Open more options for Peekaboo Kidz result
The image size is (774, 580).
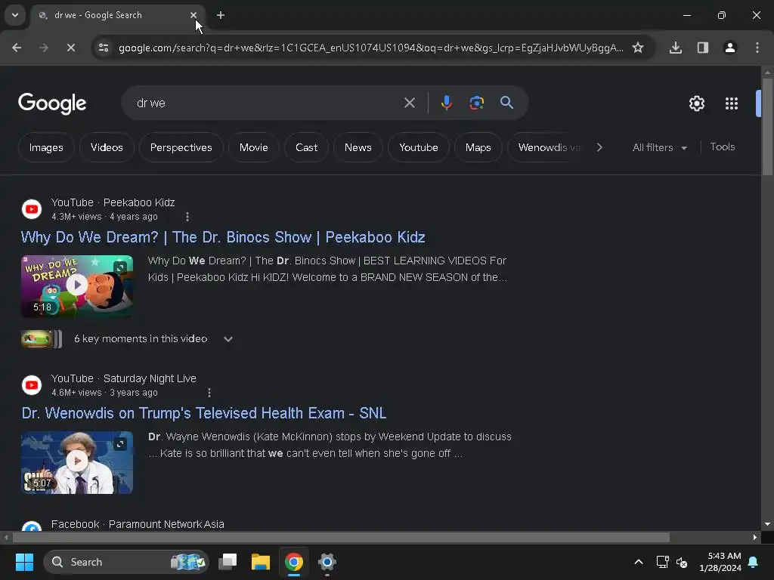pyautogui.click(x=187, y=217)
